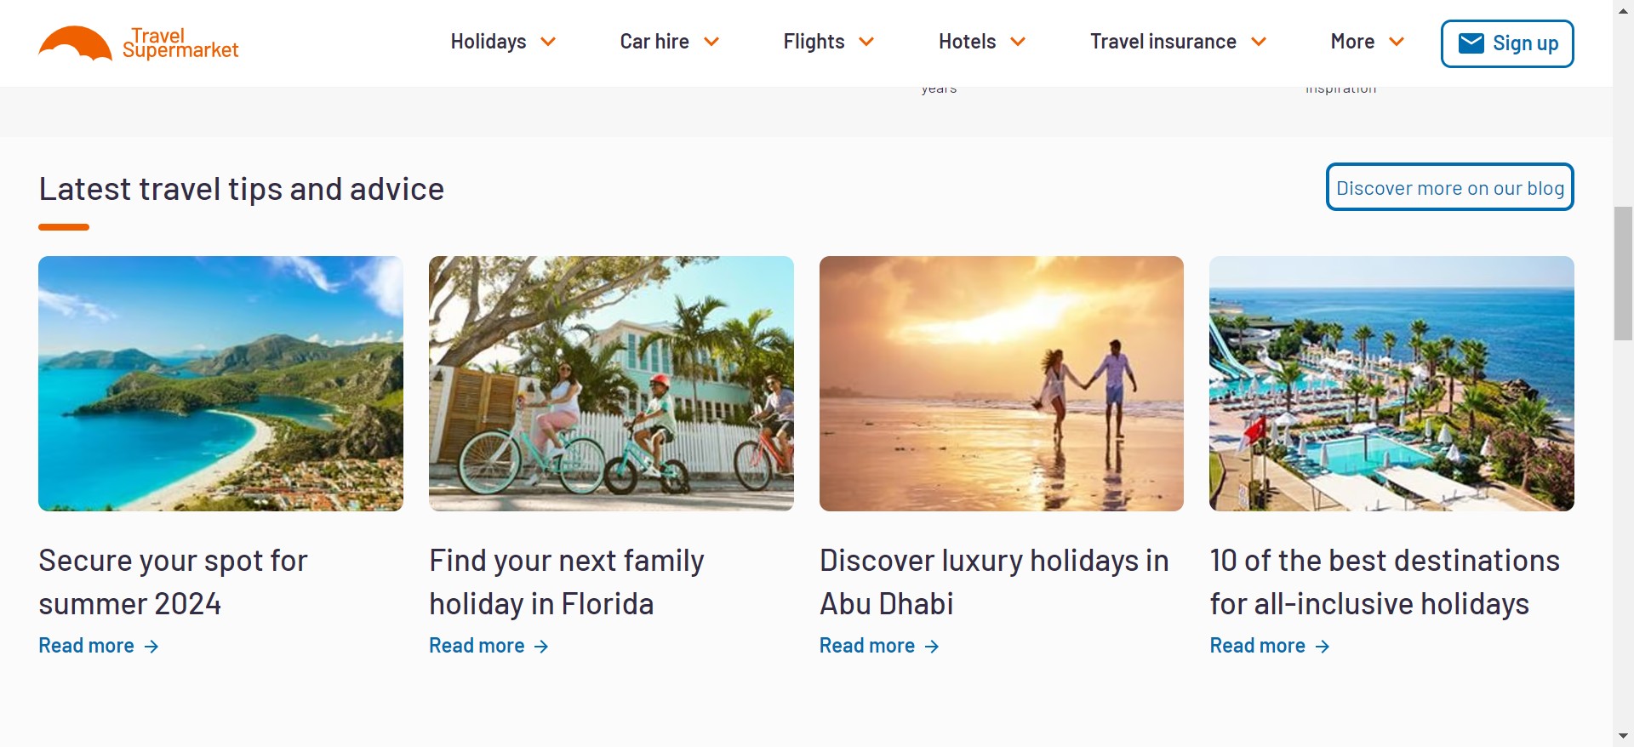The width and height of the screenshot is (1634, 747).
Task: Click arrow icon beside summer 2024 Read more
Action: (x=151, y=647)
